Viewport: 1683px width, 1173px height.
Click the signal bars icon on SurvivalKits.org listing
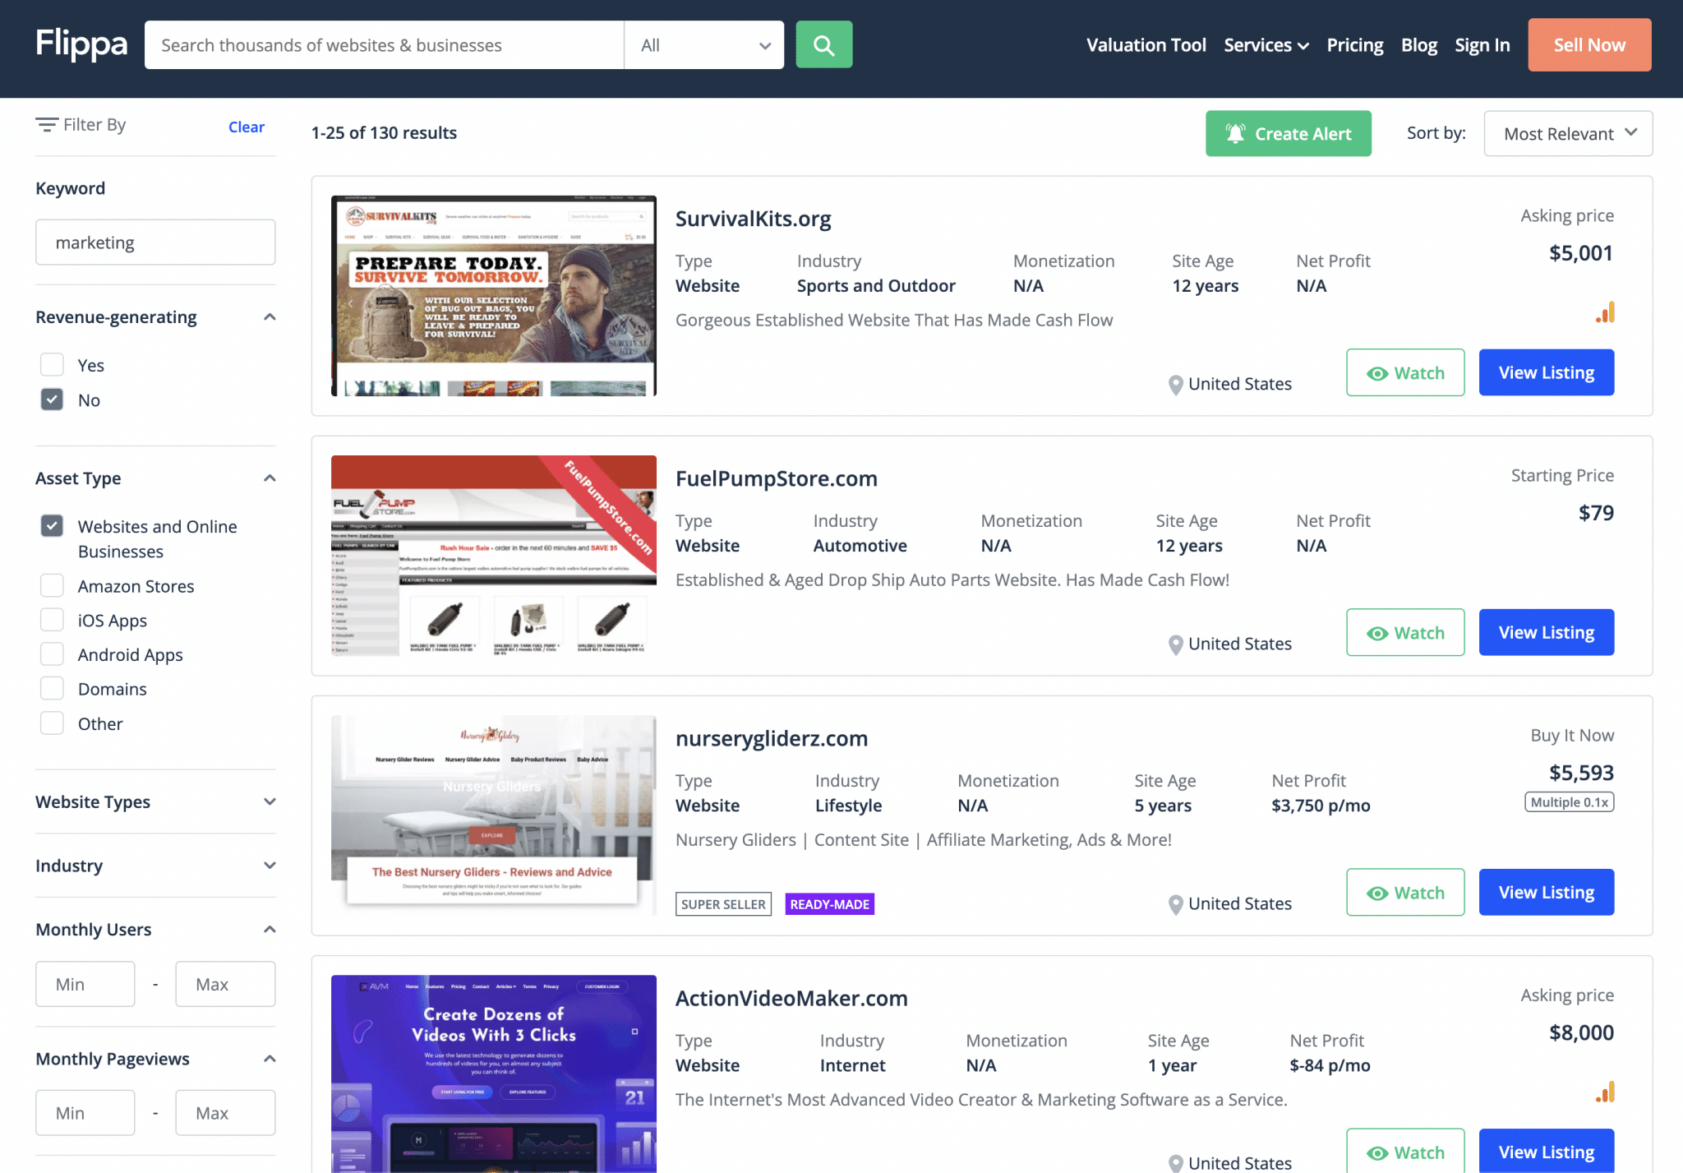click(x=1605, y=312)
